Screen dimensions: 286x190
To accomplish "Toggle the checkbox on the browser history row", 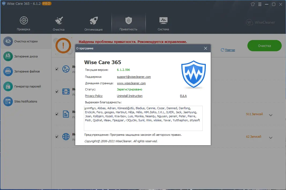I will coord(57,136).
